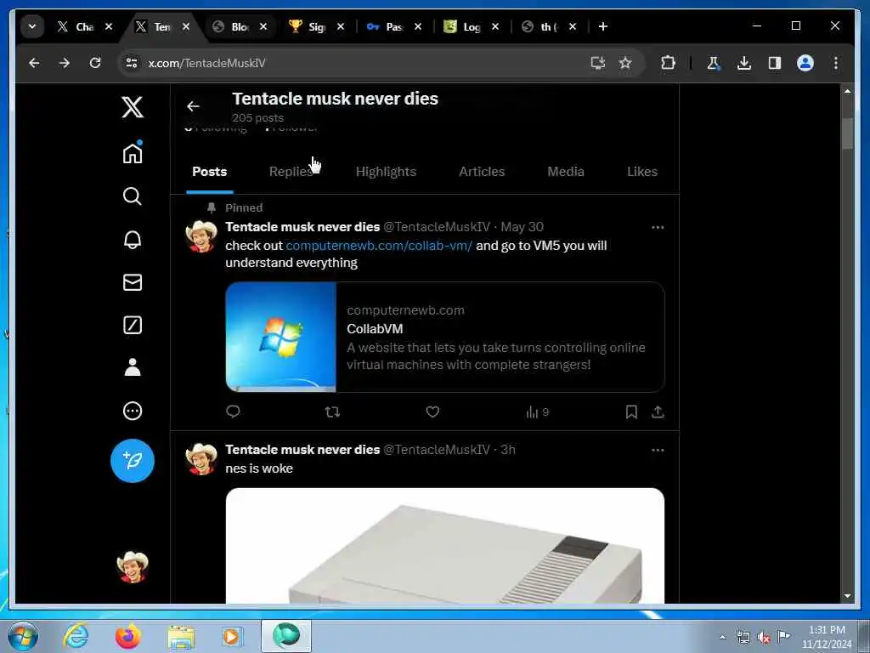Click back arrow next to profile name

[193, 106]
